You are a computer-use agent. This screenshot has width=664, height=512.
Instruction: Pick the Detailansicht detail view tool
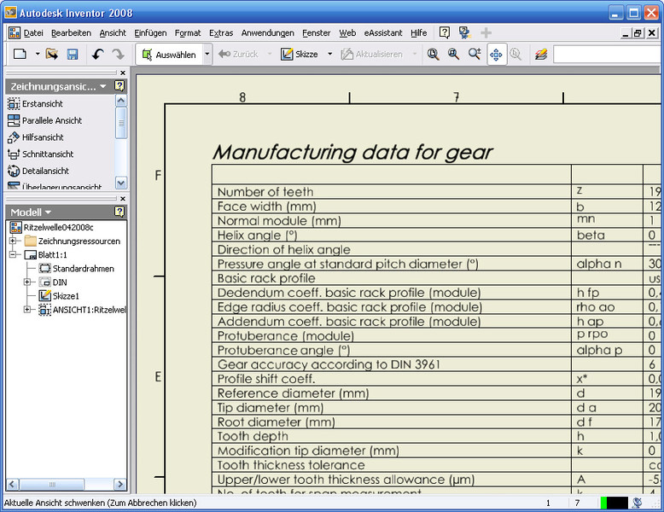coord(44,171)
